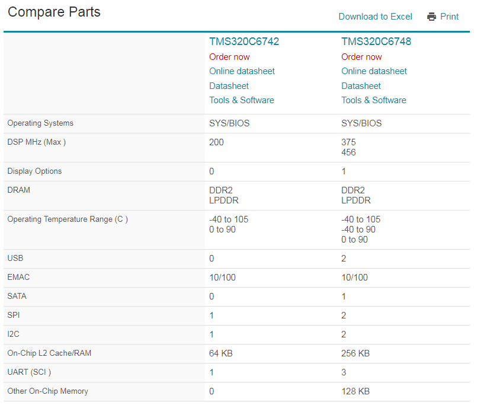490x408 pixels.
Task: Click Order now under TMS320C6748
Action: pyautogui.click(x=361, y=57)
